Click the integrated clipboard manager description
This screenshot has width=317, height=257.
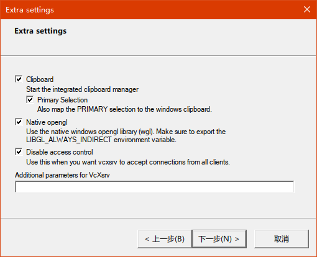[x=82, y=89]
